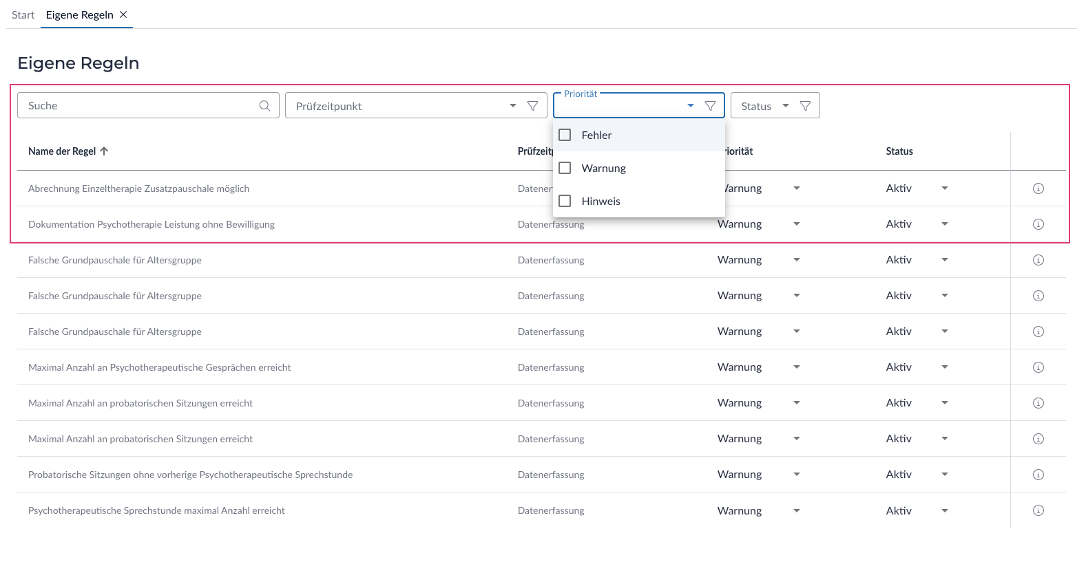Switch to the Start tab

click(x=23, y=15)
